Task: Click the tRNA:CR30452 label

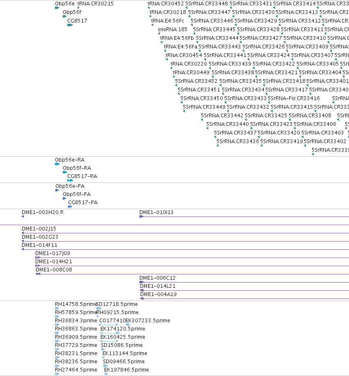Action: point(166,4)
